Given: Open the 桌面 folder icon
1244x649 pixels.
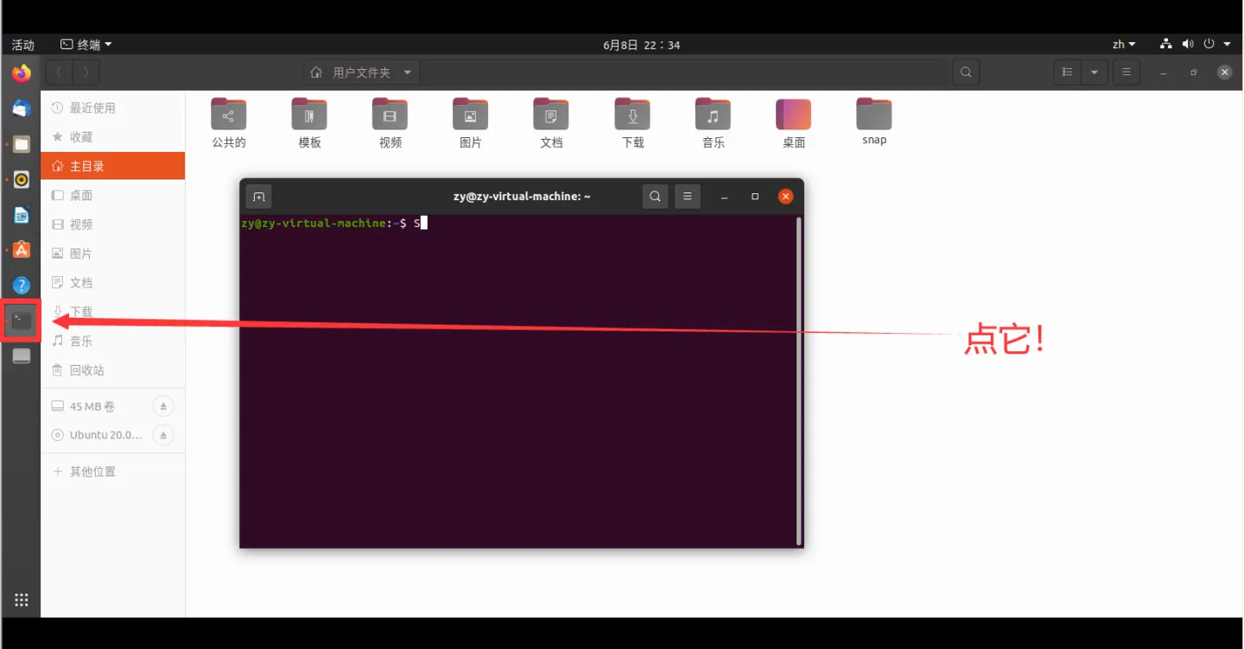Looking at the screenshot, I should pyautogui.click(x=794, y=123).
